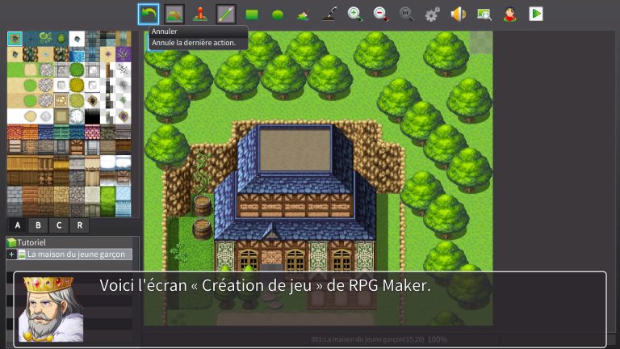The width and height of the screenshot is (620, 349).
Task: Pick the teal green roof tile
Action: click(61, 132)
